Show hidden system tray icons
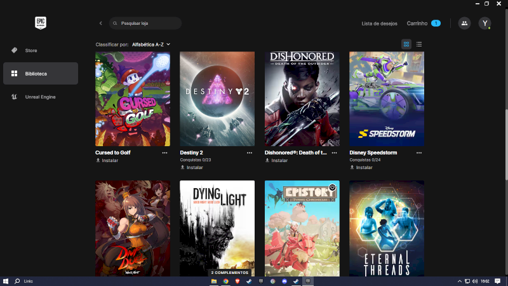The image size is (508, 286). [x=459, y=281]
